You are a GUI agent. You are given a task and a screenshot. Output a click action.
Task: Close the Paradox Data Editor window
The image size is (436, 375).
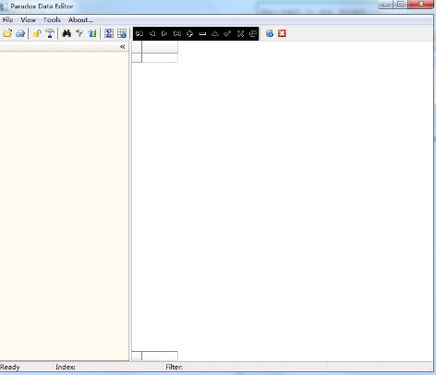pyautogui.click(x=421, y=5)
